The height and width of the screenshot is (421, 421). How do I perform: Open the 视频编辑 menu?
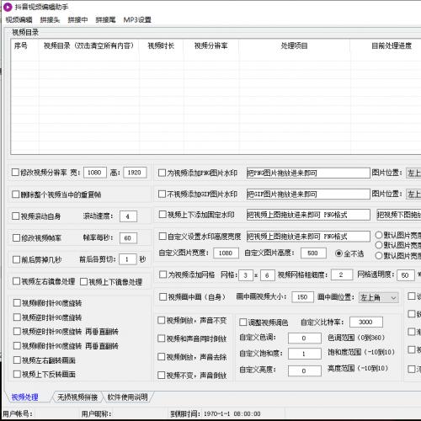(x=19, y=19)
